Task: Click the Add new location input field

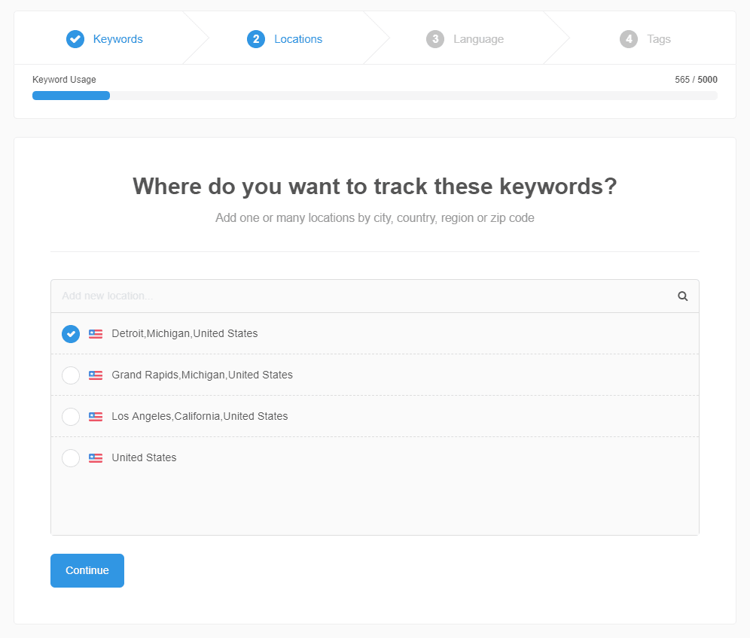Action: pos(301,296)
